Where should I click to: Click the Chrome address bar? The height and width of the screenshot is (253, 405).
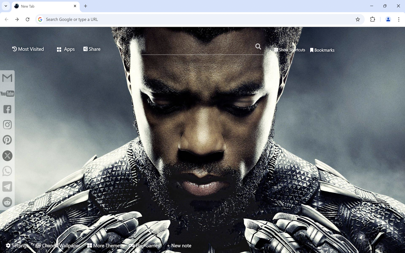pos(199,19)
